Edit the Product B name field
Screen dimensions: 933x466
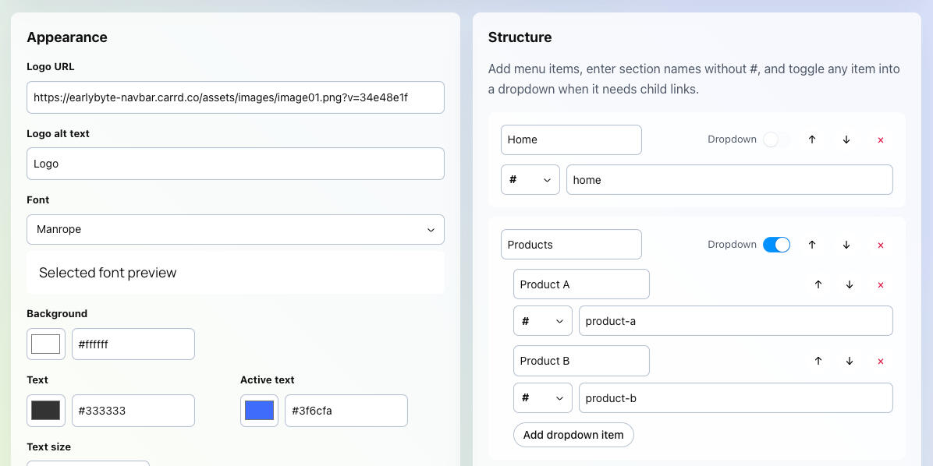tap(581, 361)
